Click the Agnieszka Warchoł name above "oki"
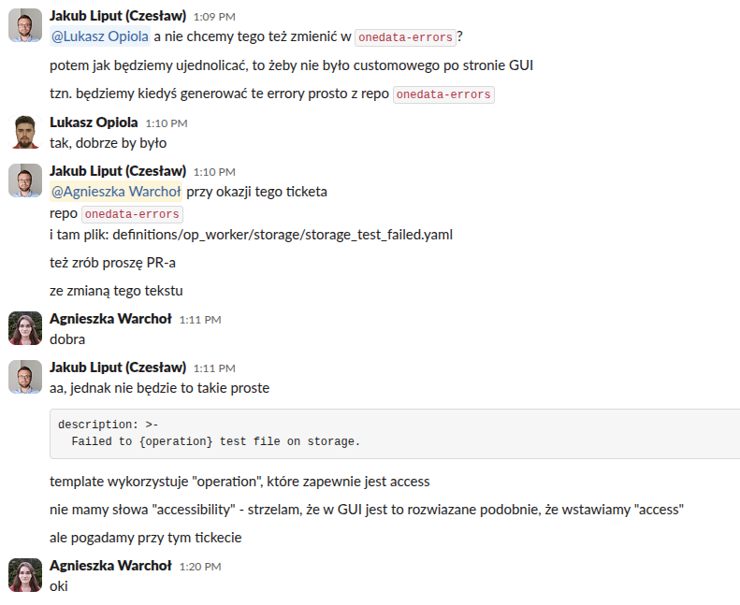Screen dimensions: 740x605 point(110,566)
